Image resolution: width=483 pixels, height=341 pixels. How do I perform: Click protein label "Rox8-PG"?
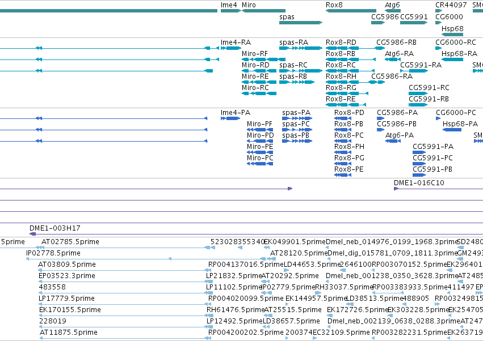pos(349,159)
